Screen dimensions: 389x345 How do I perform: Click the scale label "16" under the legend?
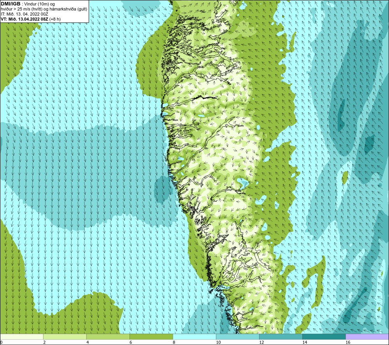(x=347, y=343)
